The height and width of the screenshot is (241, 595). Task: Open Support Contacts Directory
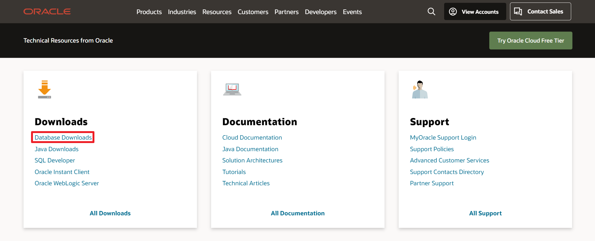[447, 172]
